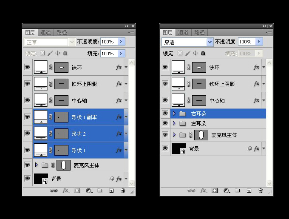289x219 pixels.
Task: Click link layers icon in right panel
Action: 191,191
